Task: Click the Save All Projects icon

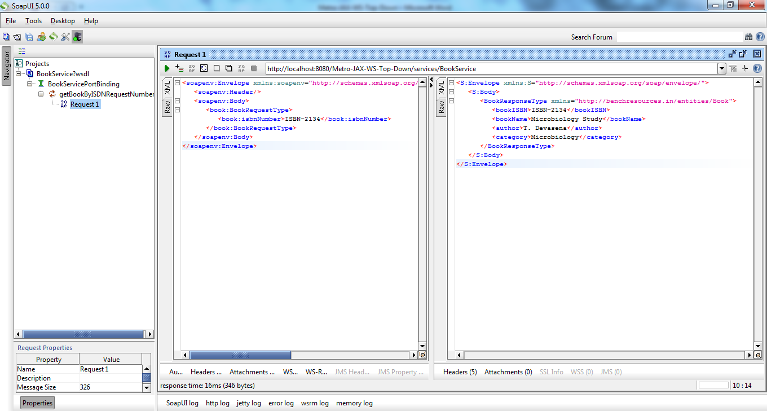Action: click(29, 37)
